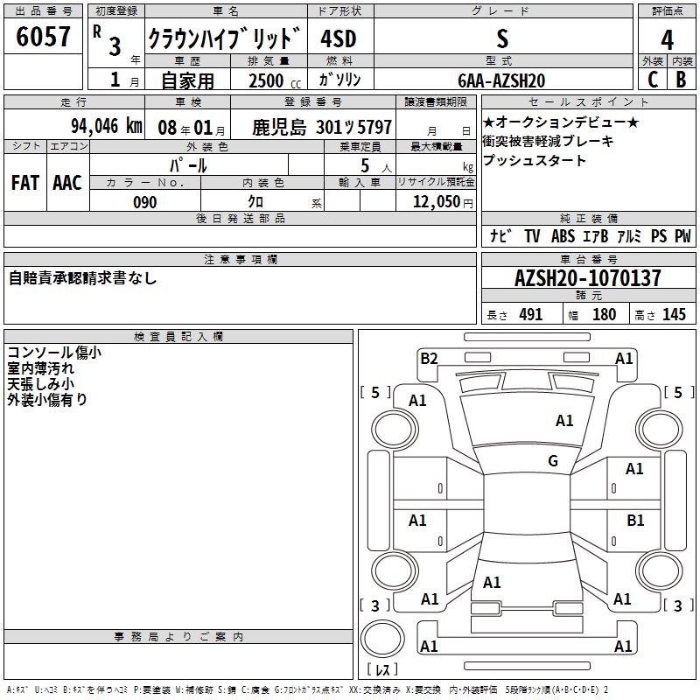Click the B2 mark on the diagram
The height and width of the screenshot is (700, 700).
point(429,359)
